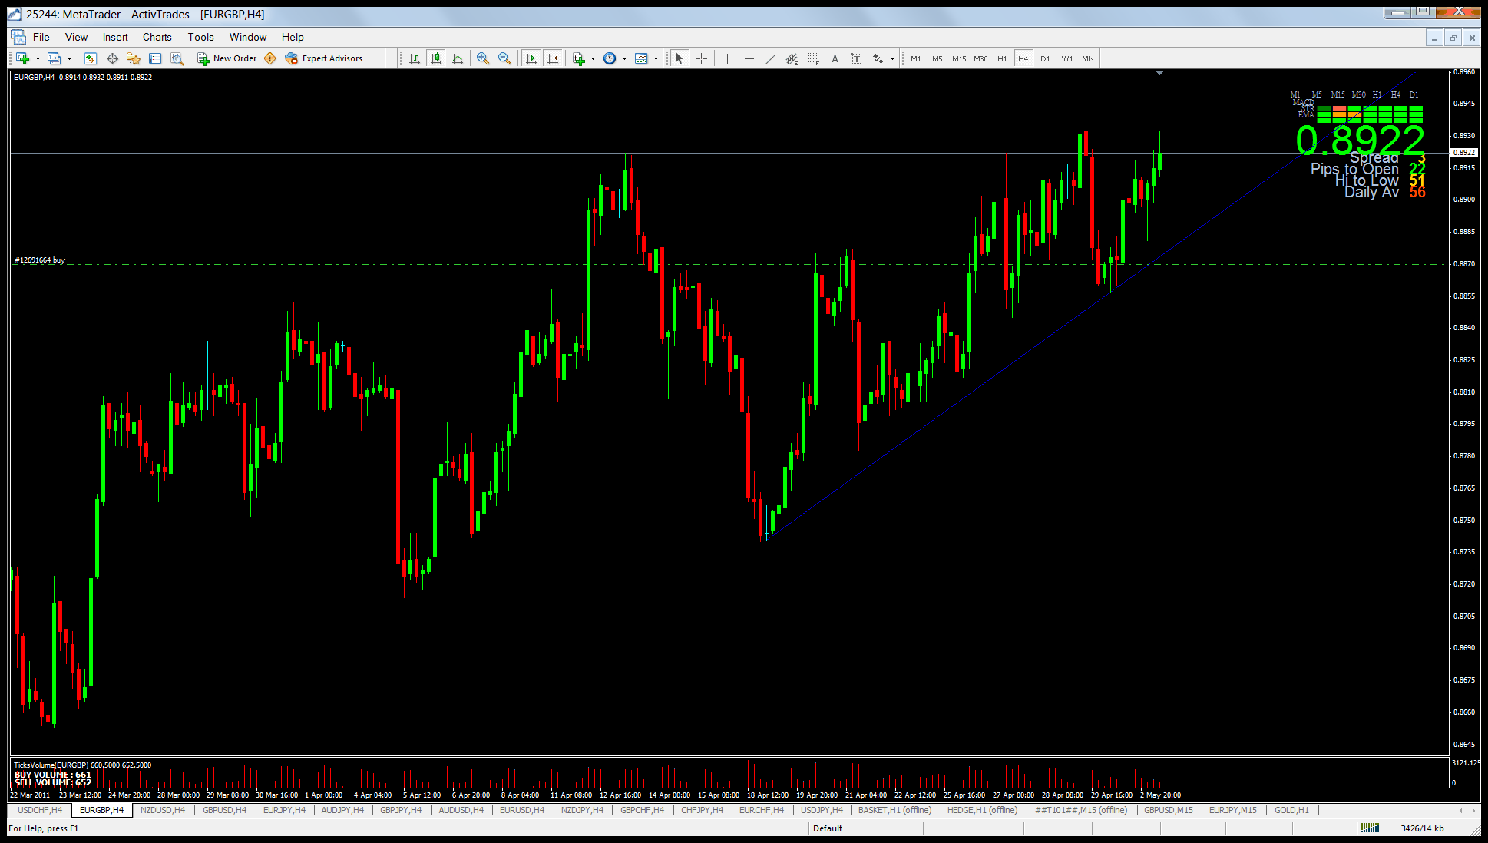Switch timeframe to D1
This screenshot has height=843, width=1488.
[1045, 58]
